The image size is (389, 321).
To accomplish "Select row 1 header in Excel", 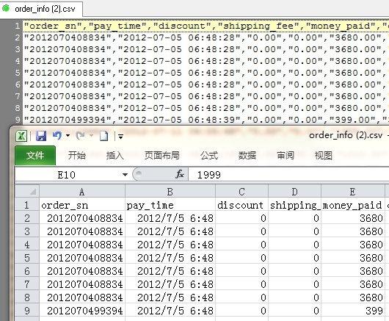I will 27,205.
